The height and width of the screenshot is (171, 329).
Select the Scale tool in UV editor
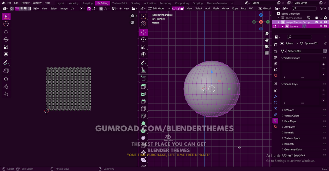[6, 47]
